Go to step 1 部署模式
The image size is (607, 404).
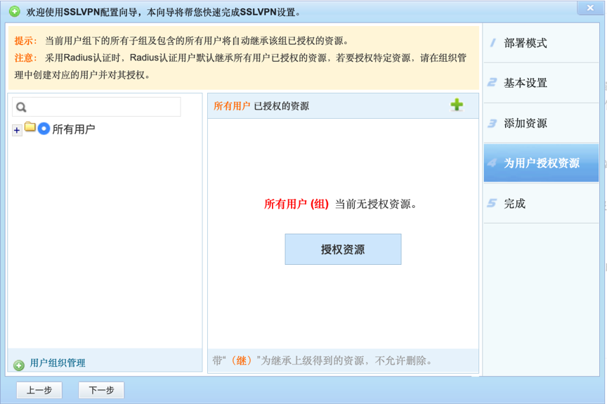click(x=541, y=43)
